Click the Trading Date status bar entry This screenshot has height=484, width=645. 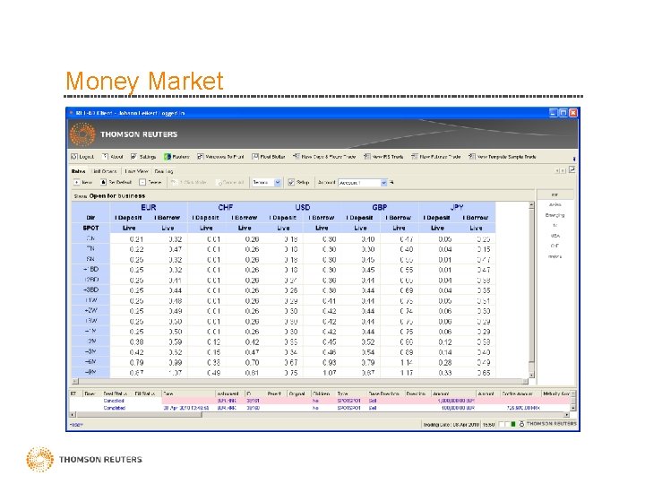coord(451,424)
